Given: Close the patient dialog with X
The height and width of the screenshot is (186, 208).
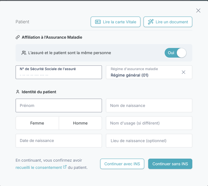Looking at the screenshot, I should (x=198, y=10).
